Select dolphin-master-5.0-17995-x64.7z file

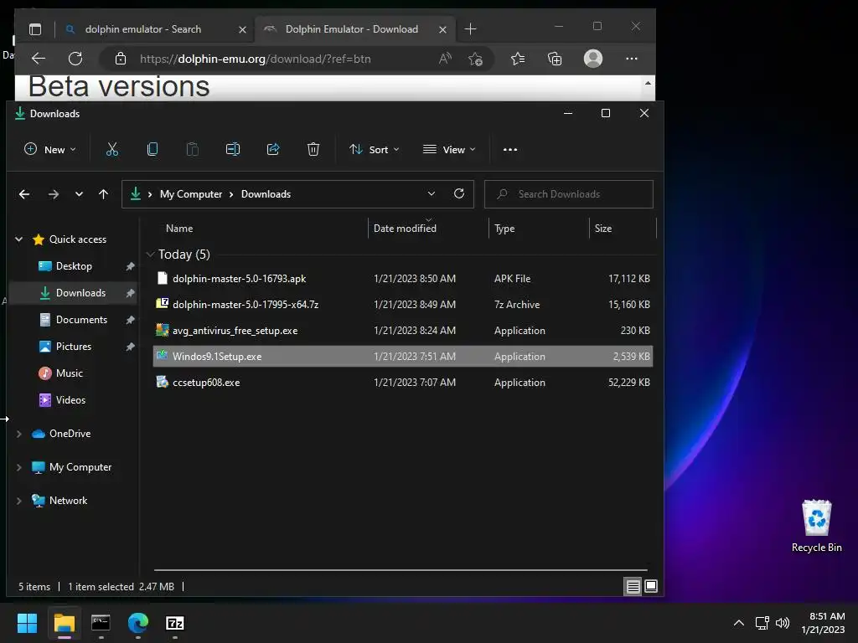403,305
